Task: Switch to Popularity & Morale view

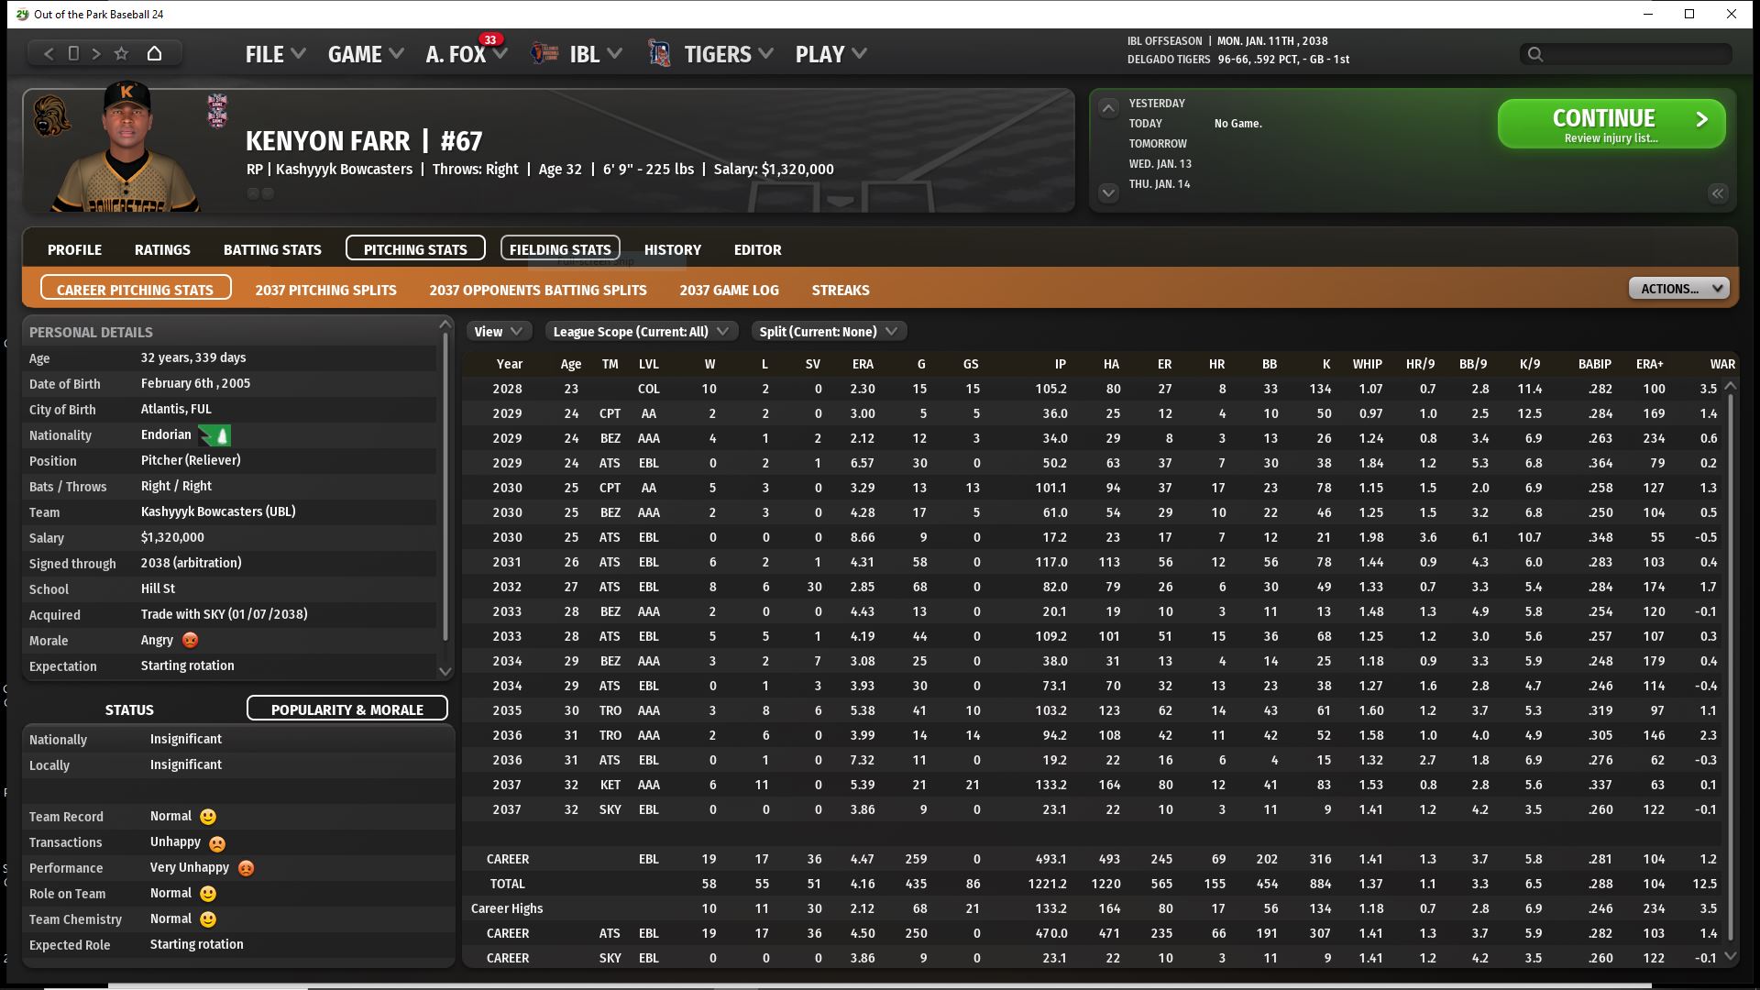Action: 346,709
